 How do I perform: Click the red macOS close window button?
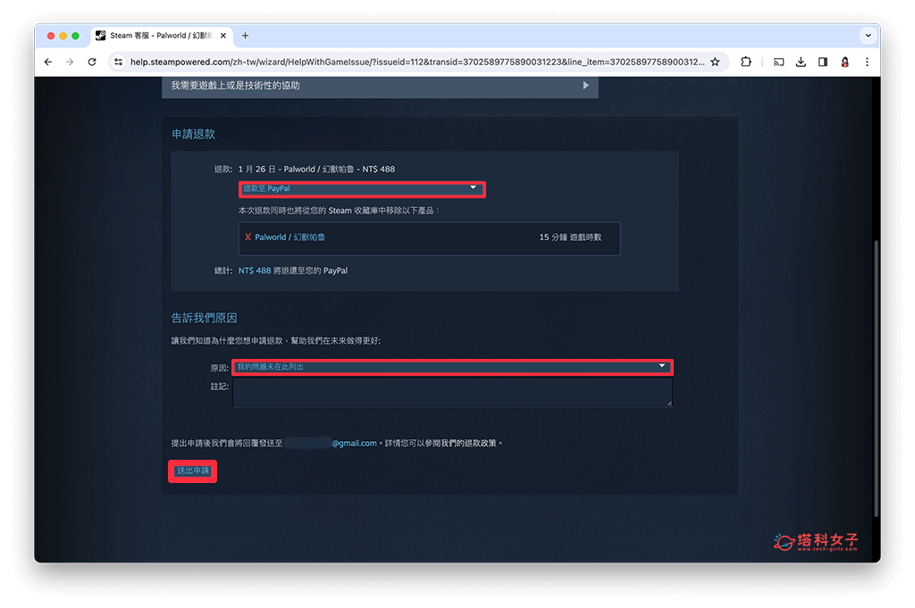tap(51, 36)
